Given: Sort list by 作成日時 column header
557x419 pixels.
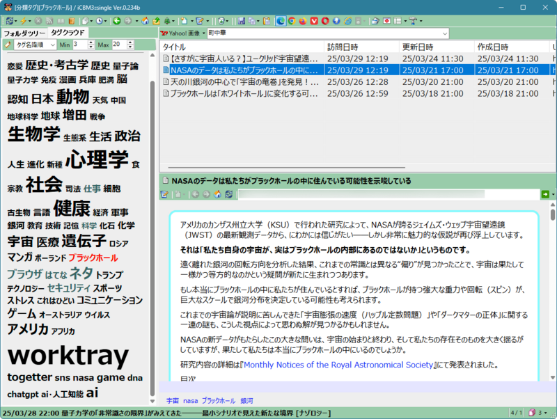Looking at the screenshot, I should [x=512, y=47].
